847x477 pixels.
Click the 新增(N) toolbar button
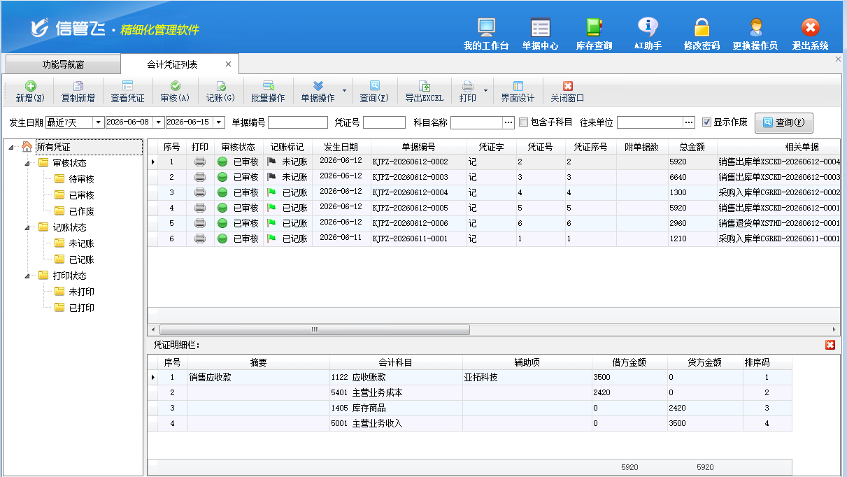[x=30, y=92]
